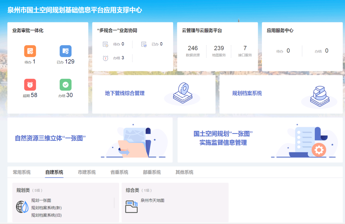The width and height of the screenshot is (345, 224).
Task: Click the folder document icon under 综合类
Action: pyautogui.click(x=131, y=207)
